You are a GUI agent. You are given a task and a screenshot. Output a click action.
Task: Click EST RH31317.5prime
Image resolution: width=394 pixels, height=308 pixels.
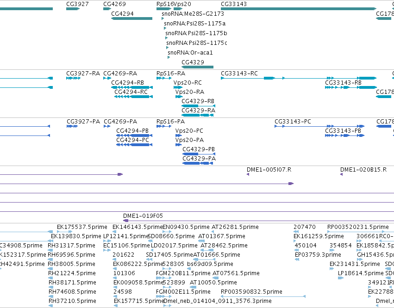click(72, 246)
